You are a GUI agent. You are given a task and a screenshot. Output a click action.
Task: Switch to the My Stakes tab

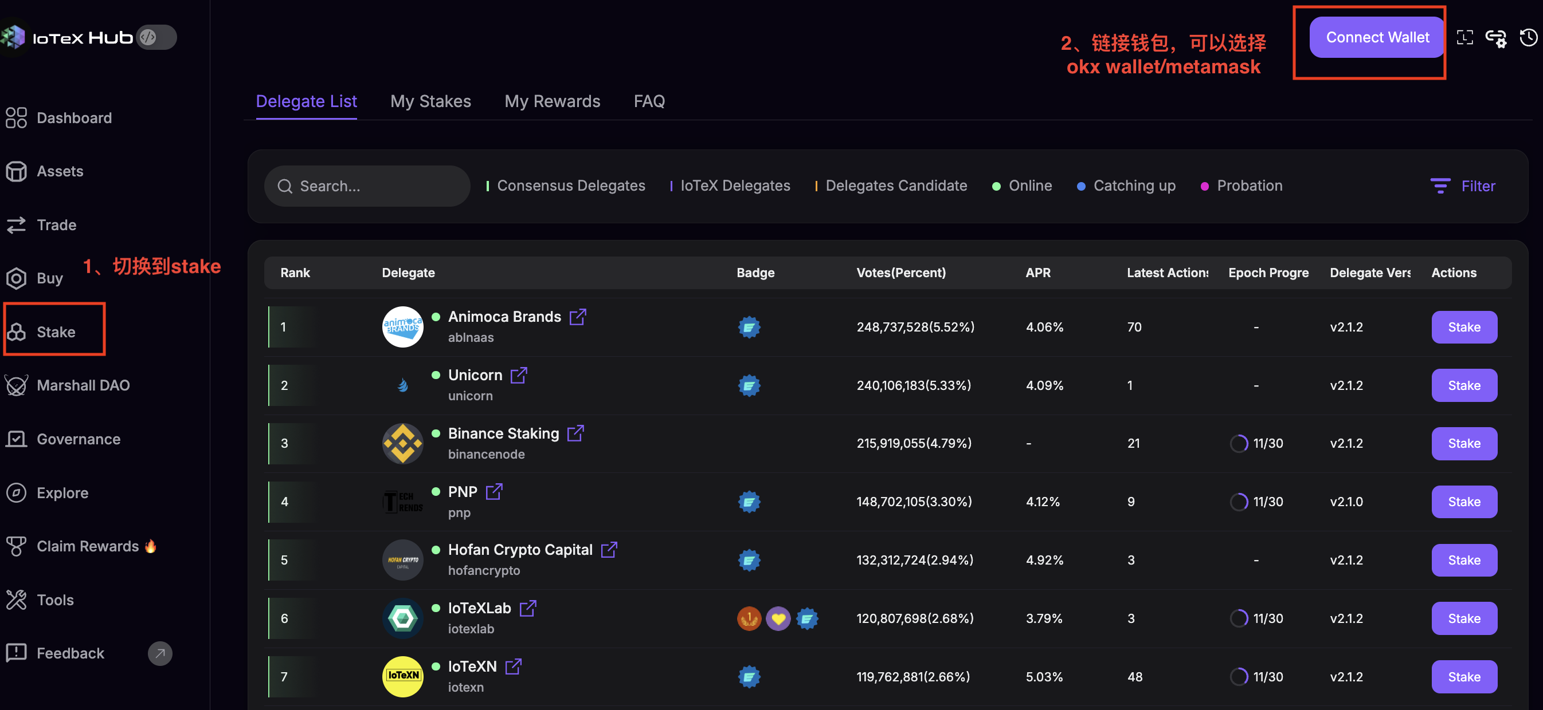[x=430, y=101]
